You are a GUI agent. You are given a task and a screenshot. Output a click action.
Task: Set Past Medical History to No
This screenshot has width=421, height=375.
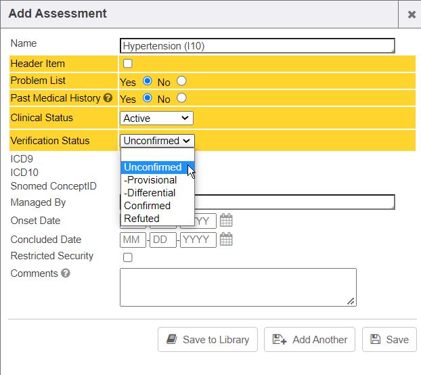tap(181, 98)
